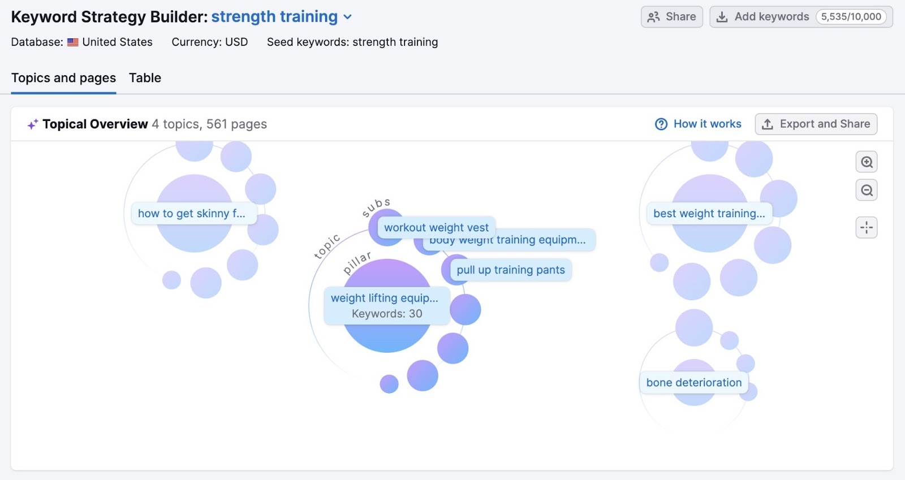The image size is (905, 480).
Task: Switch to the Table tab
Action: coord(145,78)
